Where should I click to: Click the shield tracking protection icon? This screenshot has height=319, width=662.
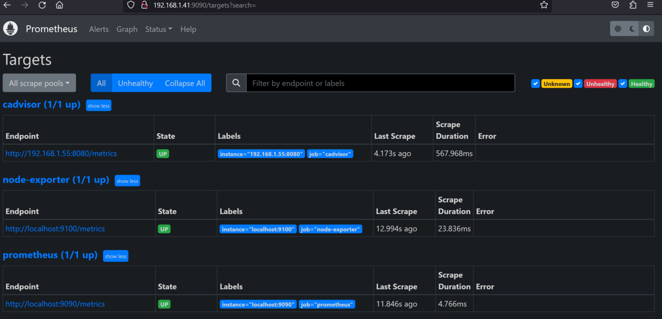[131, 5]
